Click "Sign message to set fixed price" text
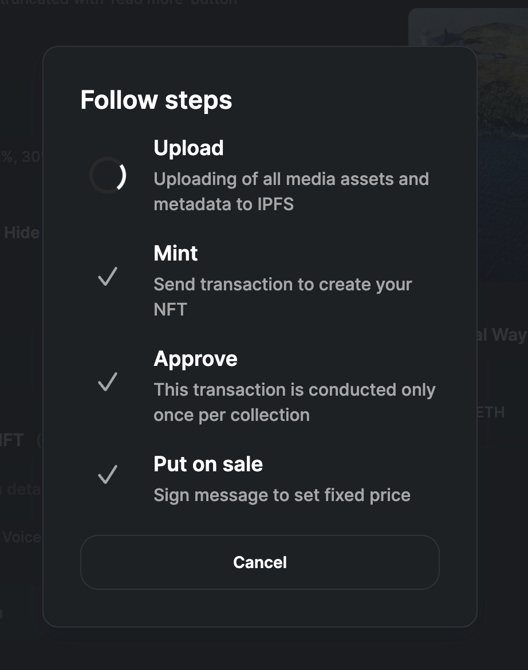This screenshot has width=528, height=670. 282,495
